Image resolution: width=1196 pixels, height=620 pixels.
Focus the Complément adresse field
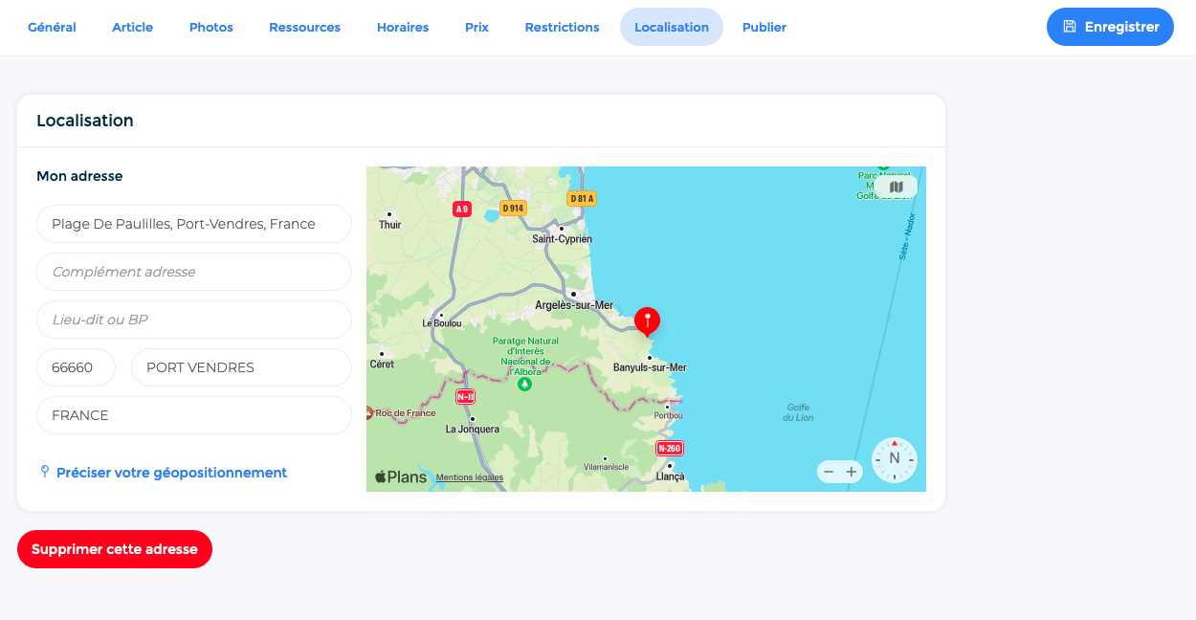click(x=194, y=272)
